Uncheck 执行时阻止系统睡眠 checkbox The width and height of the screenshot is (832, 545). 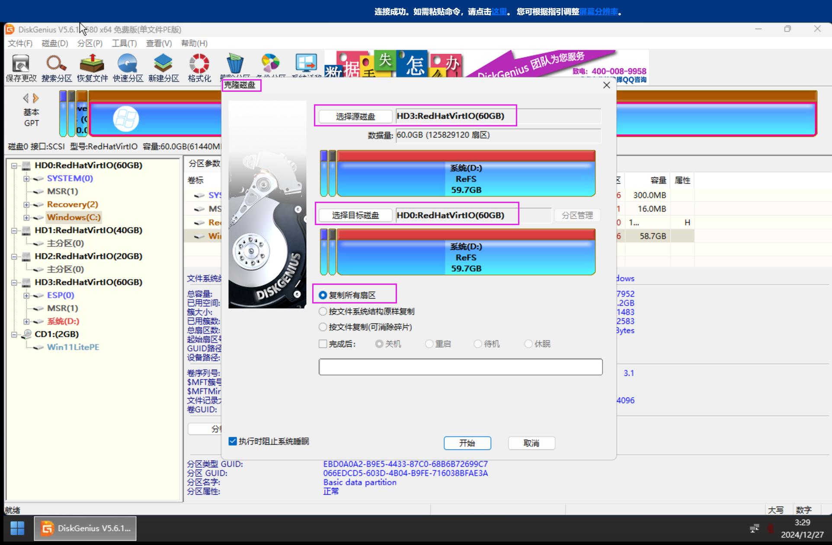point(233,441)
